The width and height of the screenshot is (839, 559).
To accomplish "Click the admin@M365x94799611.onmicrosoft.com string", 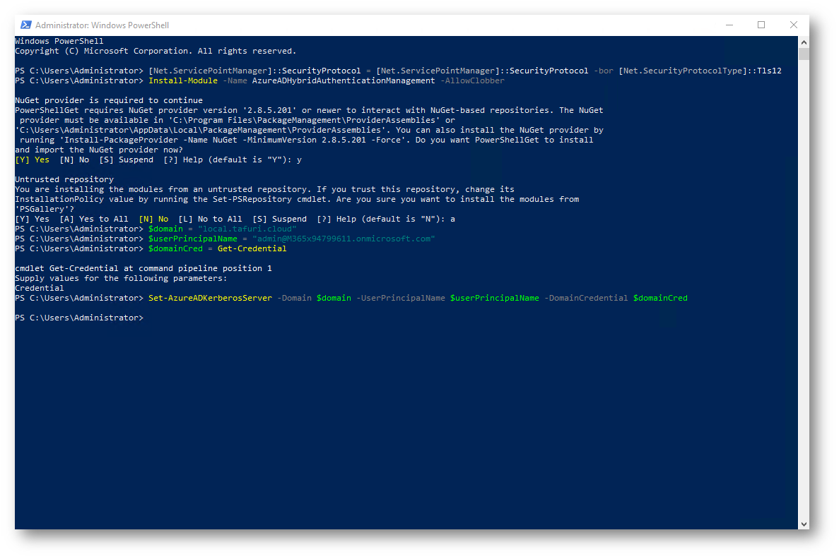I will click(x=344, y=239).
